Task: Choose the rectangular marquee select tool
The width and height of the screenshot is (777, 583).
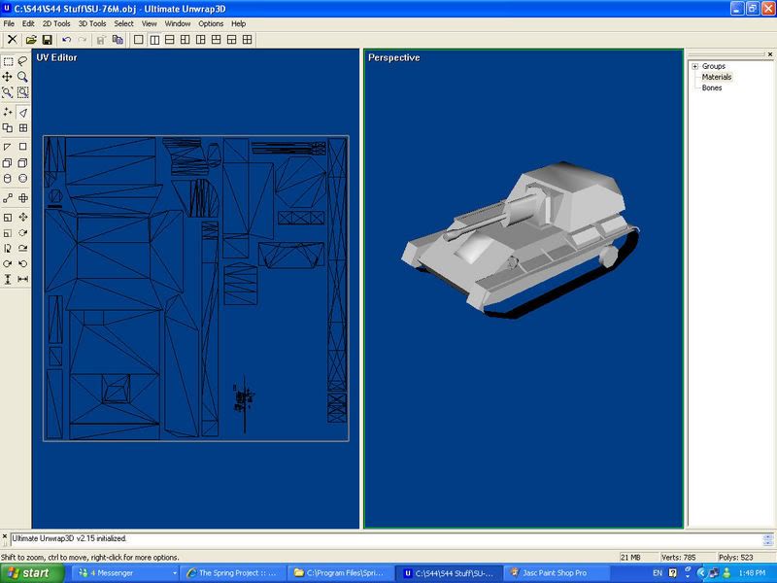Action: pyautogui.click(x=8, y=61)
